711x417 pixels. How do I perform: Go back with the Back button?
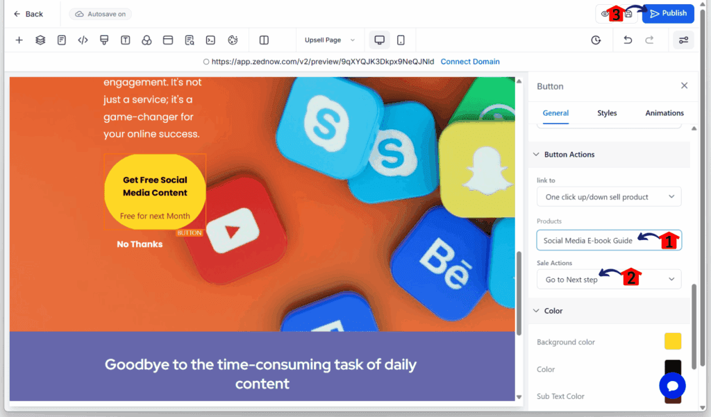[28, 14]
